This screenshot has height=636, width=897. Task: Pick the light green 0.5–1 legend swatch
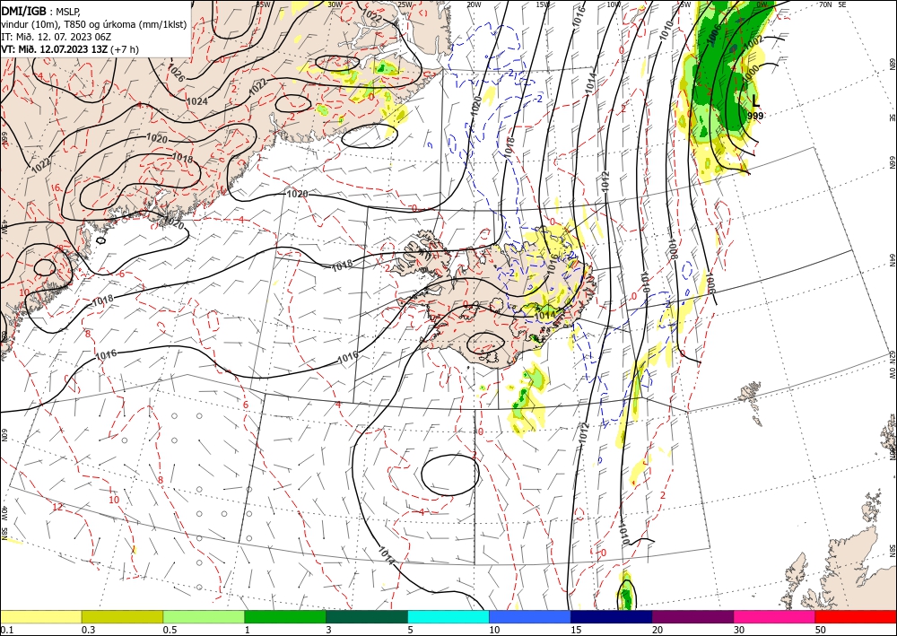click(204, 616)
